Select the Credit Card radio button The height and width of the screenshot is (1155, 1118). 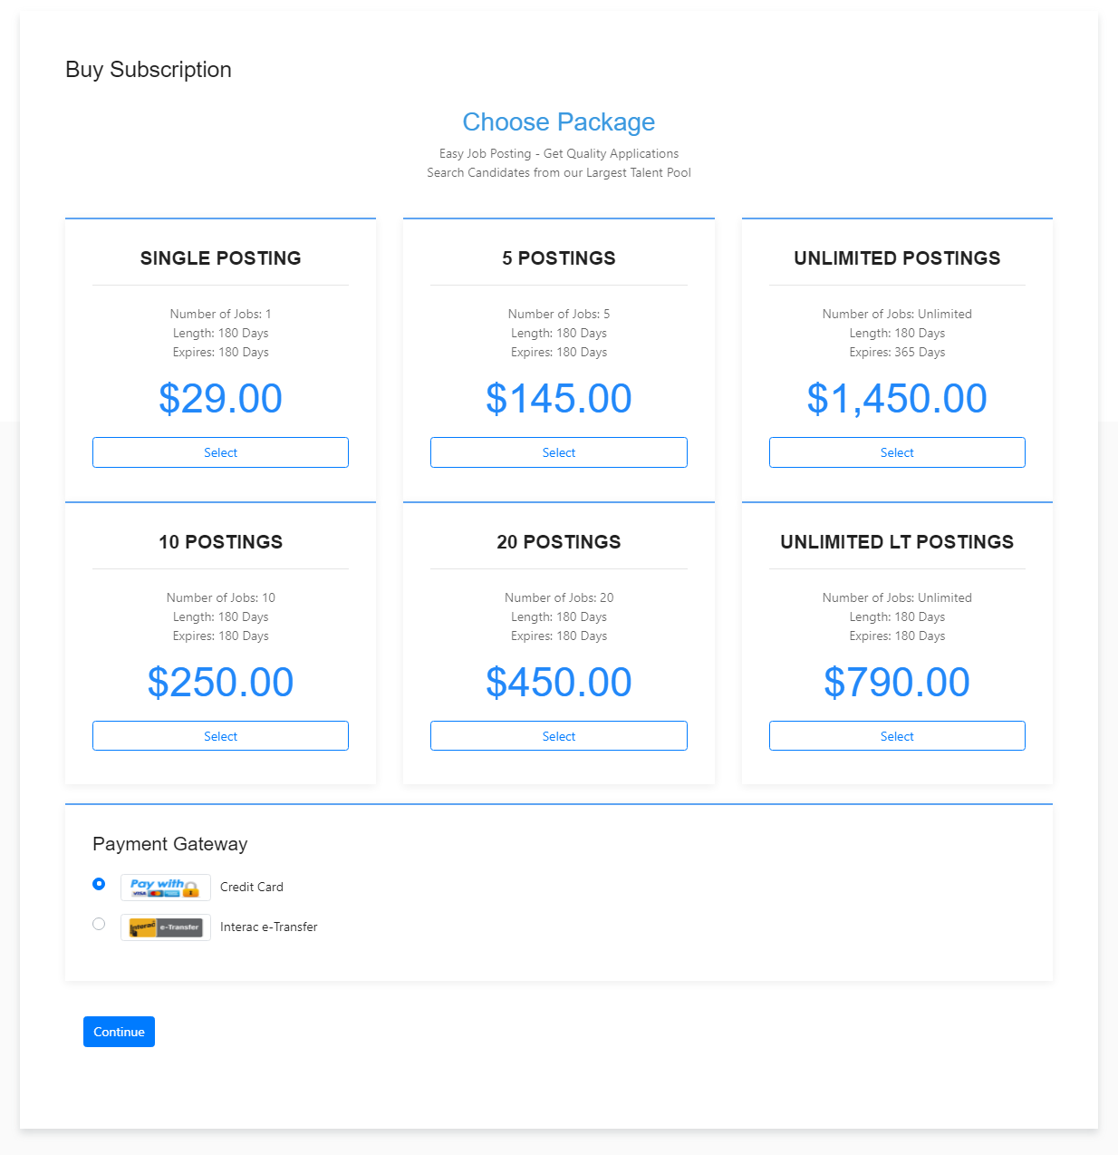pyautogui.click(x=99, y=884)
